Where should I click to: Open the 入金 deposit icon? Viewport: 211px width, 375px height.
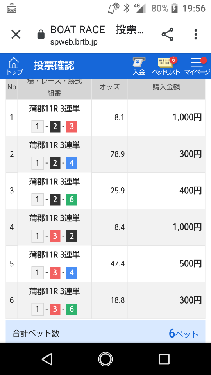coord(139,66)
